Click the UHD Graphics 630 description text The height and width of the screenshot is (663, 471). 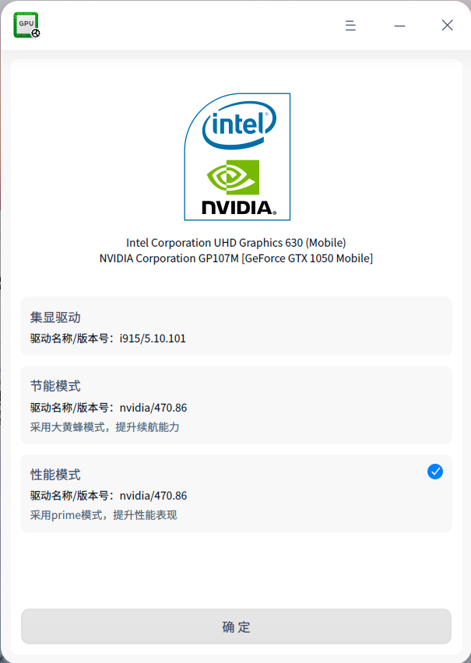click(236, 242)
